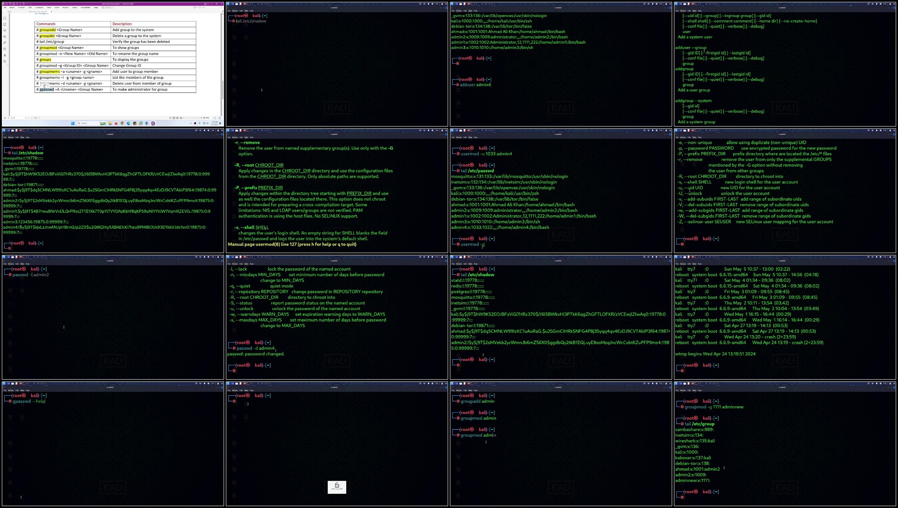The height and width of the screenshot is (508, 898).
Task: Click the 'adduser admin4' command in the terminal
Action: (x=475, y=85)
